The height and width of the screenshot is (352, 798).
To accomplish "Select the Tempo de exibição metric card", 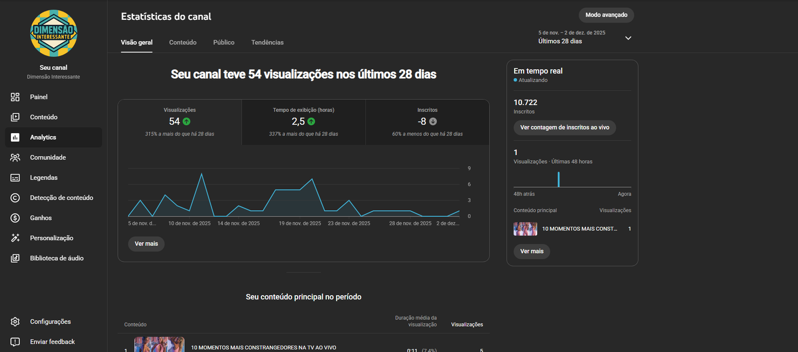I will tap(303, 122).
